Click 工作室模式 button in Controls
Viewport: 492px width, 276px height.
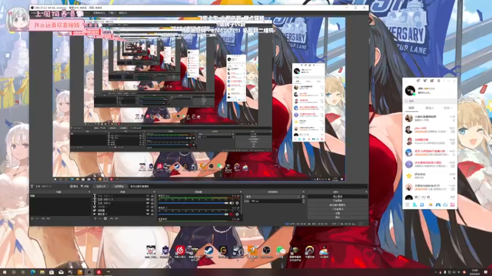pyautogui.click(x=338, y=209)
